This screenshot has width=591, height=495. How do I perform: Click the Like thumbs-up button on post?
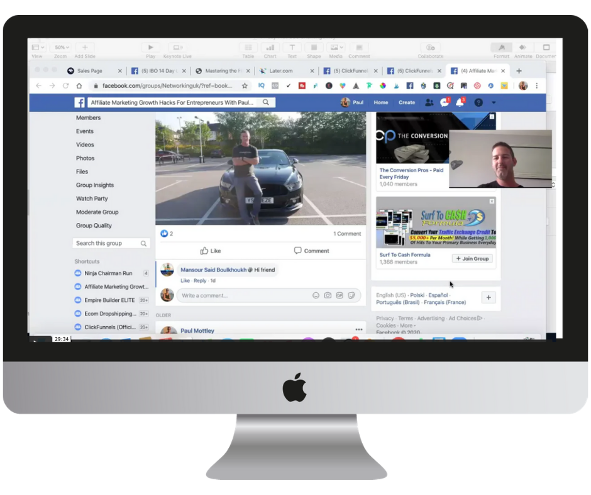click(211, 251)
